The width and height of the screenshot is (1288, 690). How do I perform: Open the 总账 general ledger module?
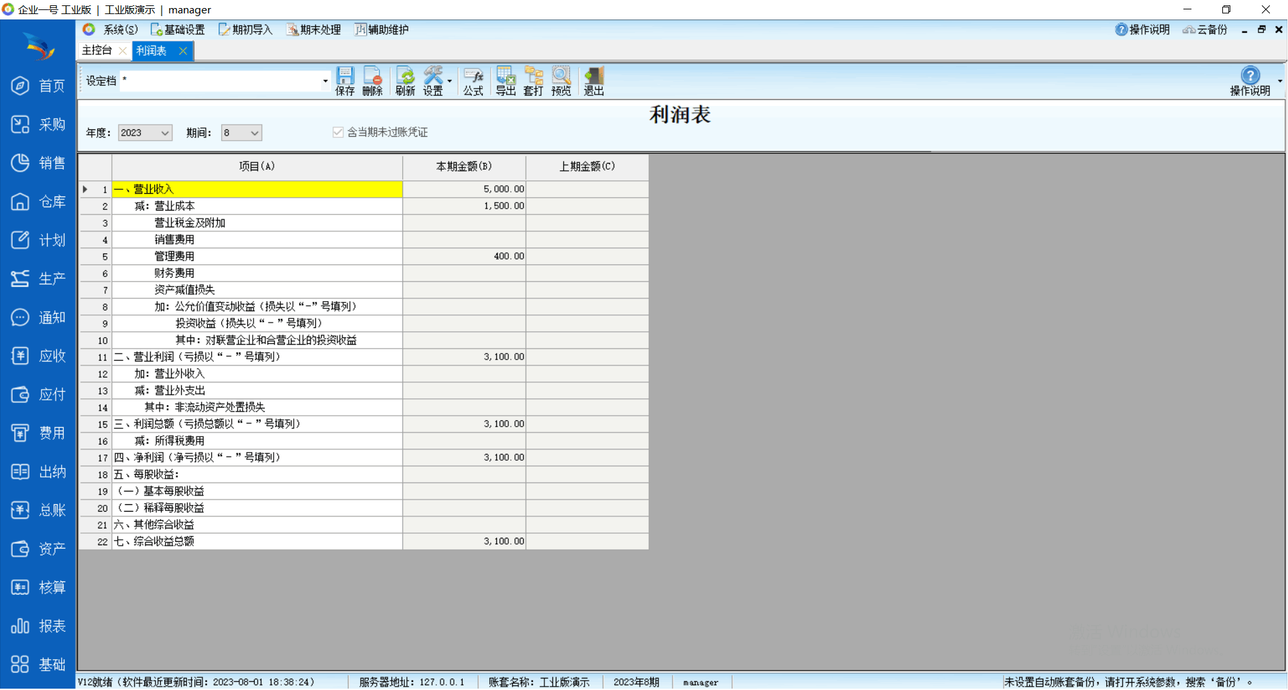point(38,510)
